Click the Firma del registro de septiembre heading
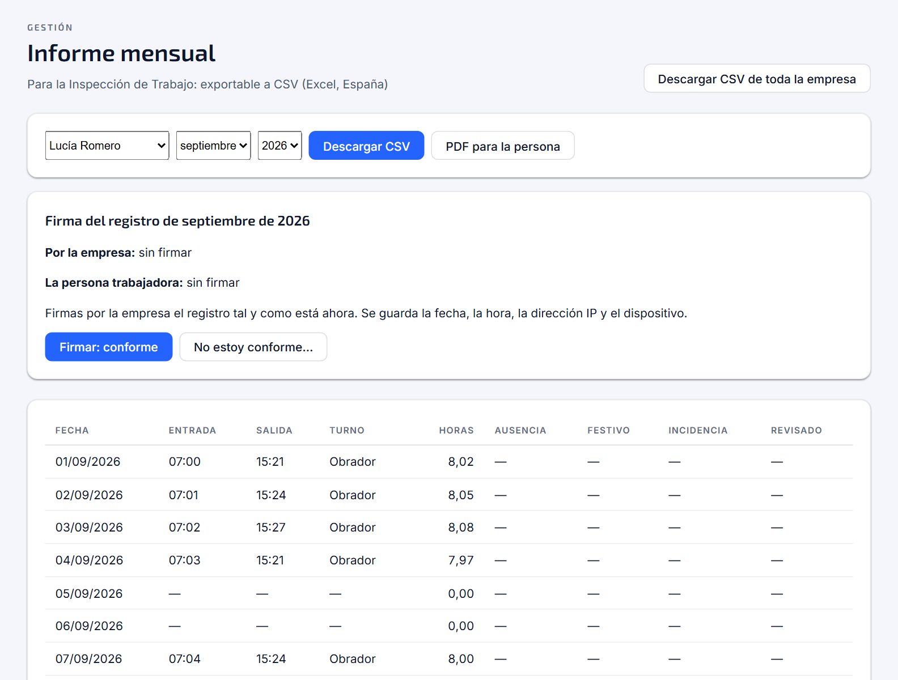Viewport: 898px width, 680px height. coord(177,221)
